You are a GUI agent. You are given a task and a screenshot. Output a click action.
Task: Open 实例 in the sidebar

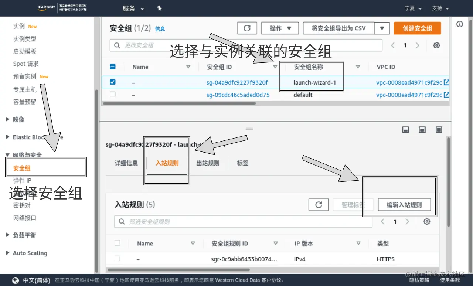[x=19, y=26]
